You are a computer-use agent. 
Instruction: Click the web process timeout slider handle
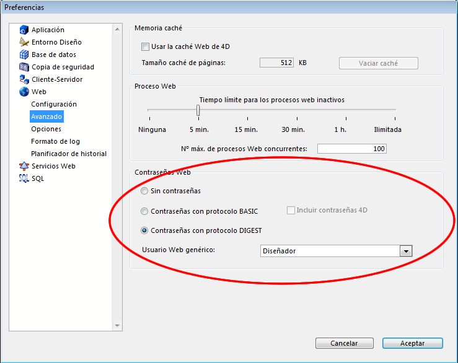tap(198, 110)
